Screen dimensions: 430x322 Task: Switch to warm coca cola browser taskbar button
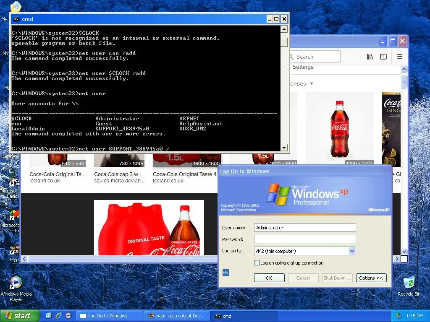(x=177, y=316)
